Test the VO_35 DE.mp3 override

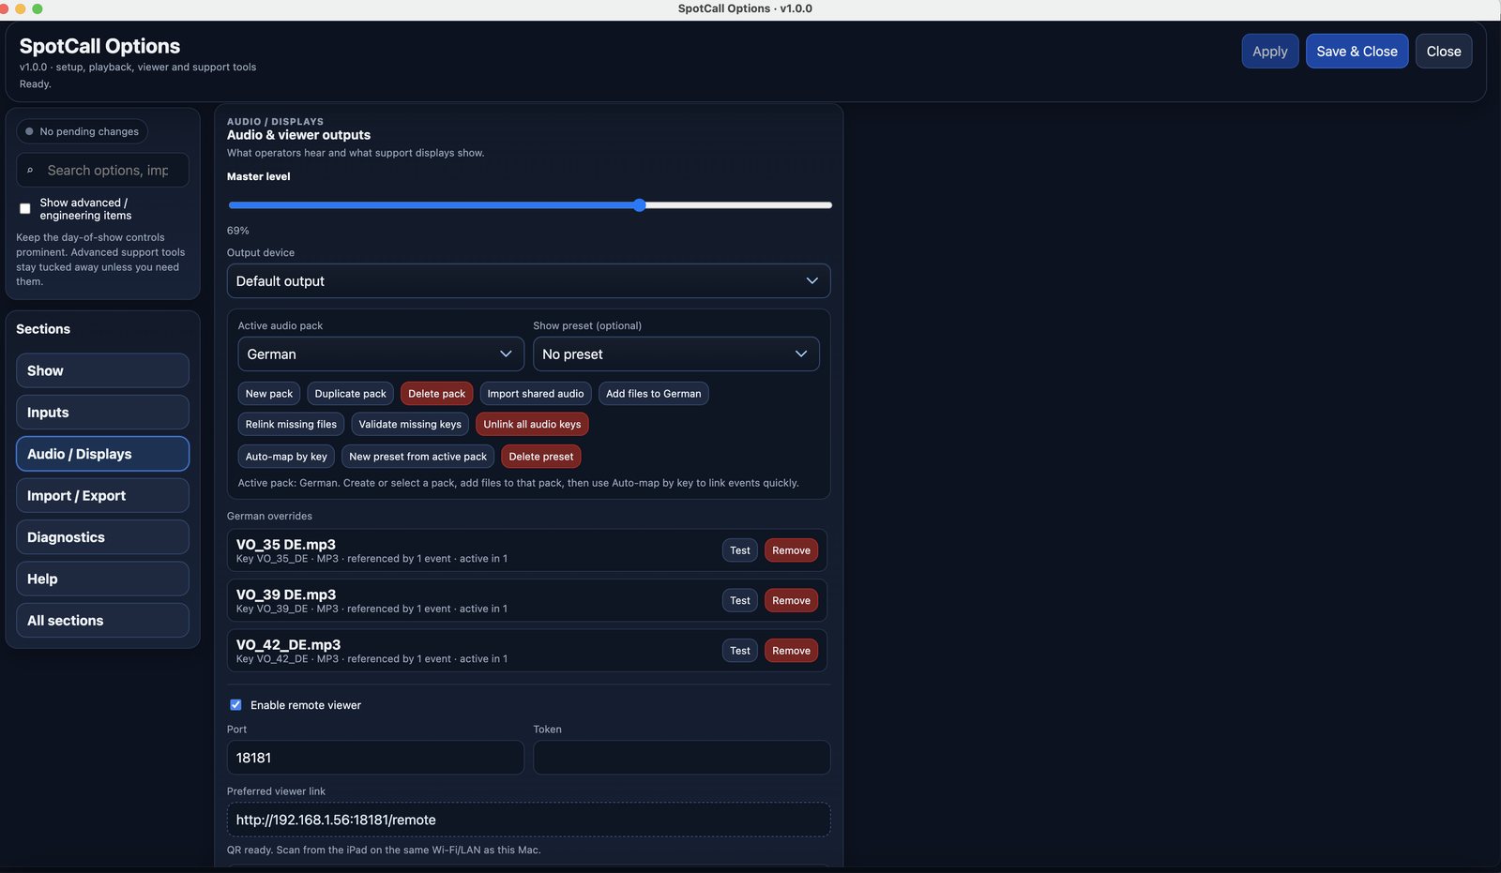pos(740,550)
